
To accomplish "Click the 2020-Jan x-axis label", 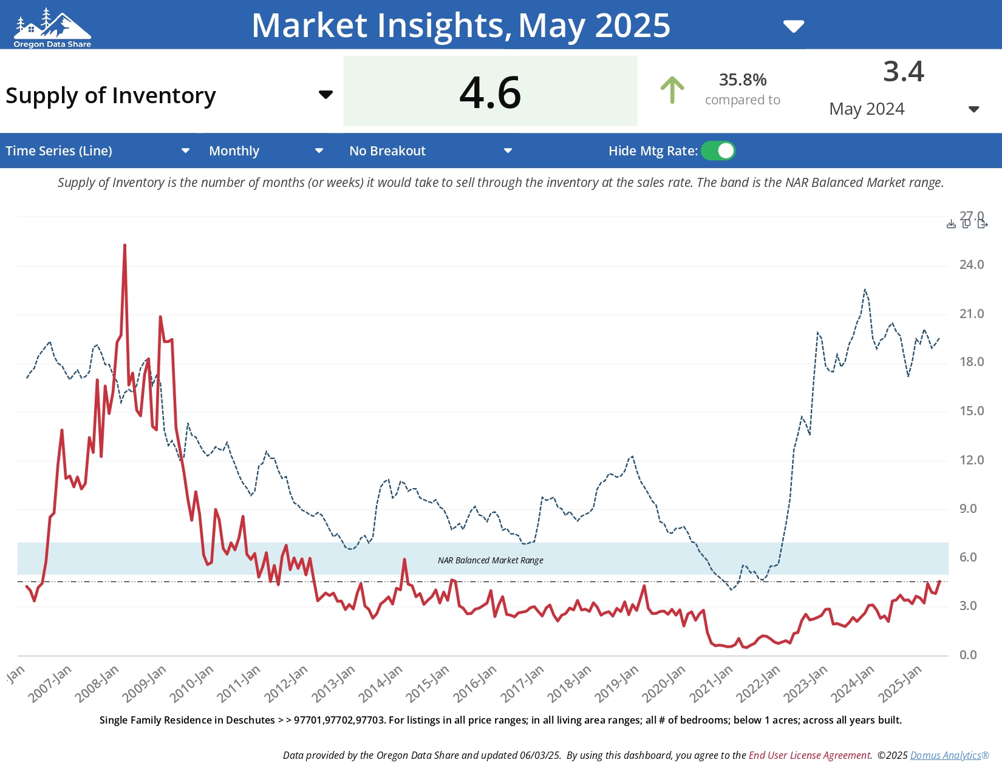I will pos(664,684).
